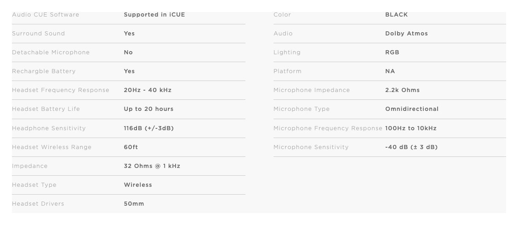518x225 pixels.
Task: Click the "Omnidirectional" microphone type value
Action: (x=412, y=109)
